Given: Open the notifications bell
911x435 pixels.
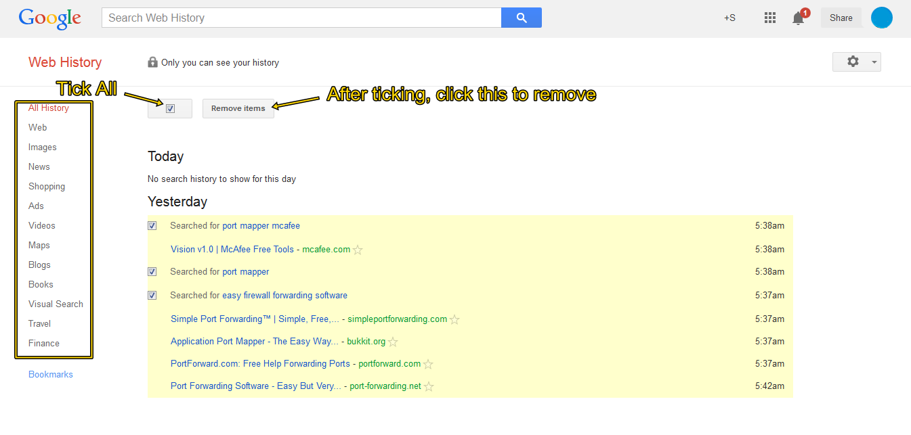Looking at the screenshot, I should pos(799,18).
